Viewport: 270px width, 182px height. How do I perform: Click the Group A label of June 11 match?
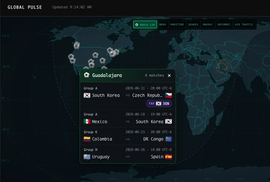pyautogui.click(x=91, y=88)
